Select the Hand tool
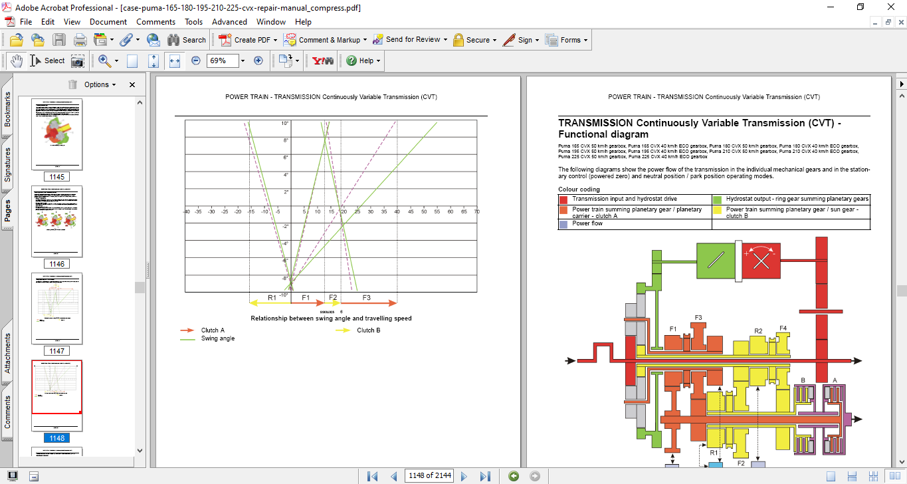The height and width of the screenshot is (484, 907). 16,60
